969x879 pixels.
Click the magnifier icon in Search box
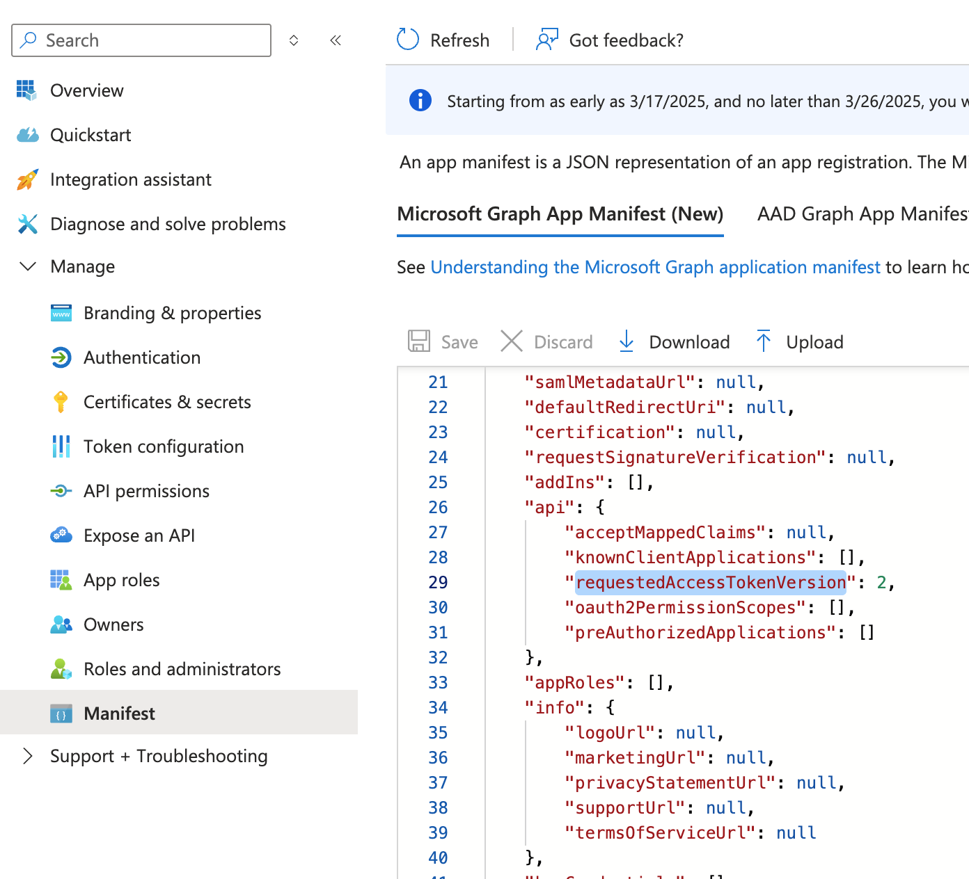[29, 40]
